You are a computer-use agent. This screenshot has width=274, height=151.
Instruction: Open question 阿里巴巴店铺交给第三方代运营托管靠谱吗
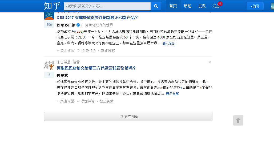(x=96, y=68)
